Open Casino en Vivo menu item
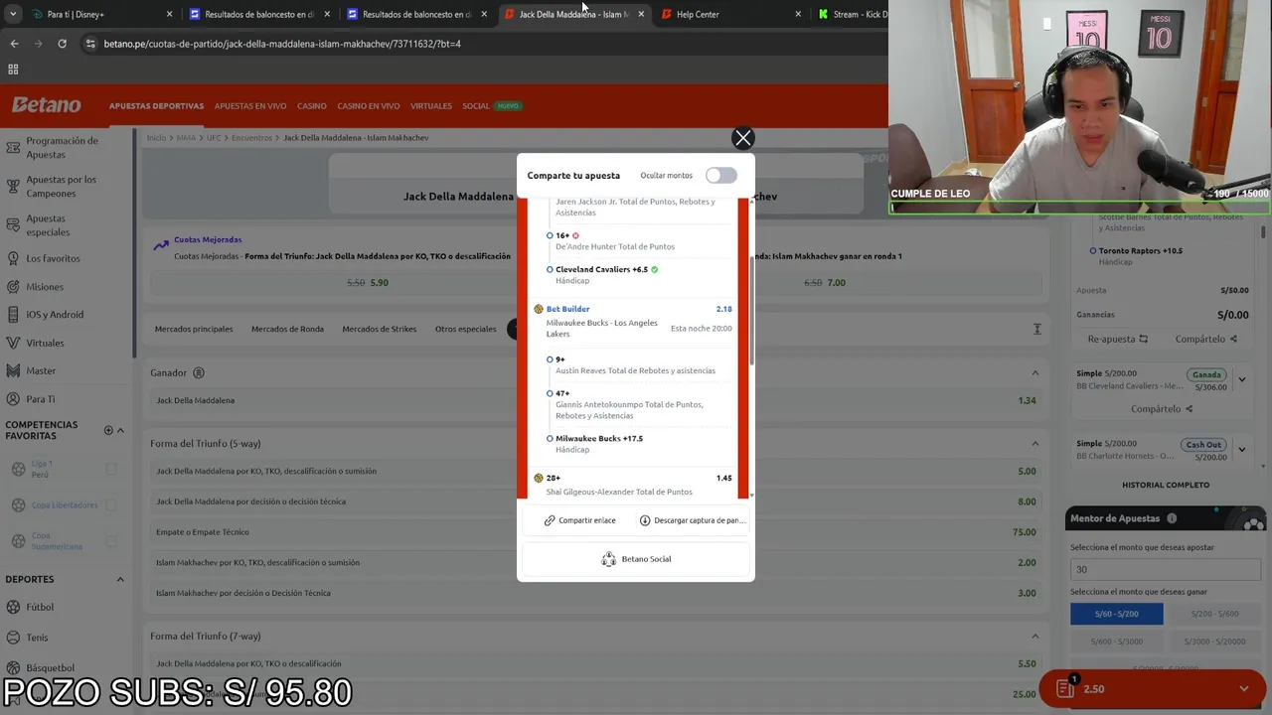The image size is (1272, 715). 369,106
